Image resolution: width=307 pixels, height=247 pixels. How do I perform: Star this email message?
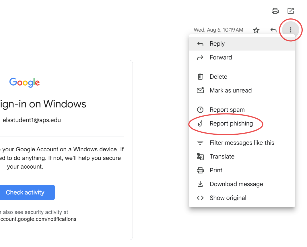pos(256,30)
